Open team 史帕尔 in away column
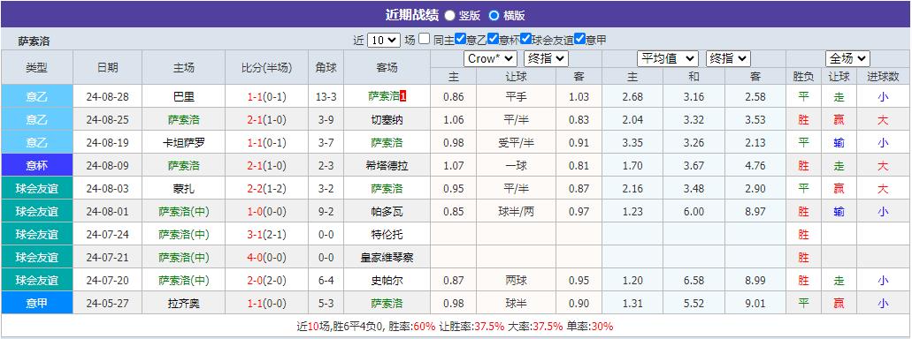 (387, 281)
